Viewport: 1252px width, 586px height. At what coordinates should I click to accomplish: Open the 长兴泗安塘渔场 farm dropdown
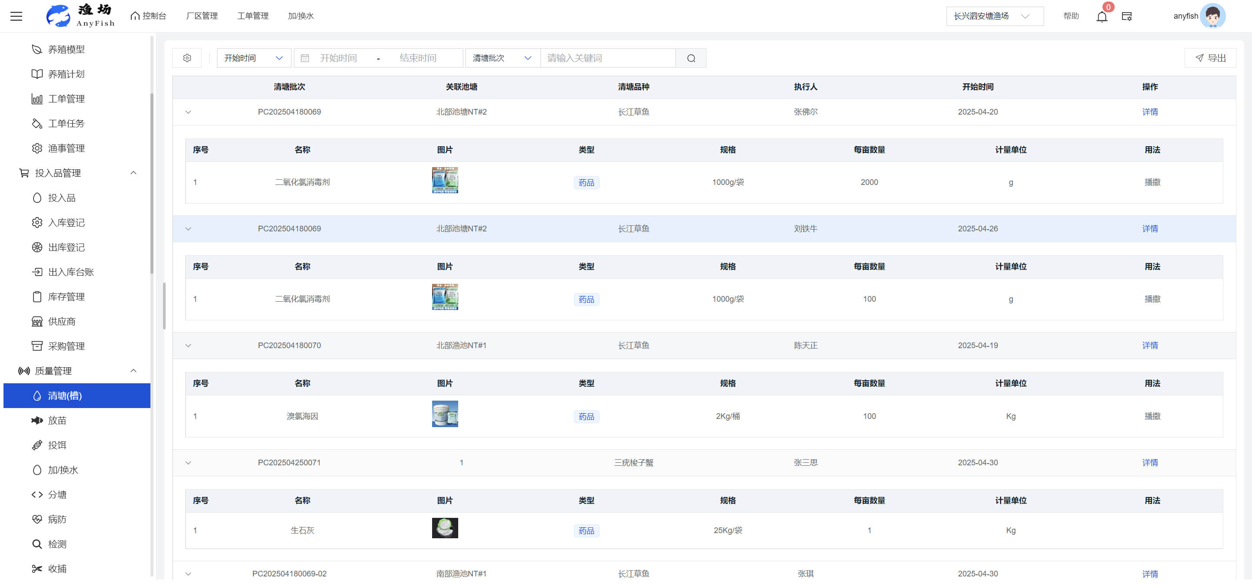994,16
